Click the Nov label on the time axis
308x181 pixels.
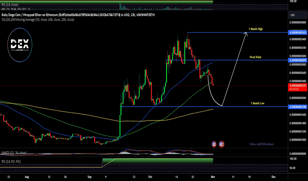tap(213, 177)
